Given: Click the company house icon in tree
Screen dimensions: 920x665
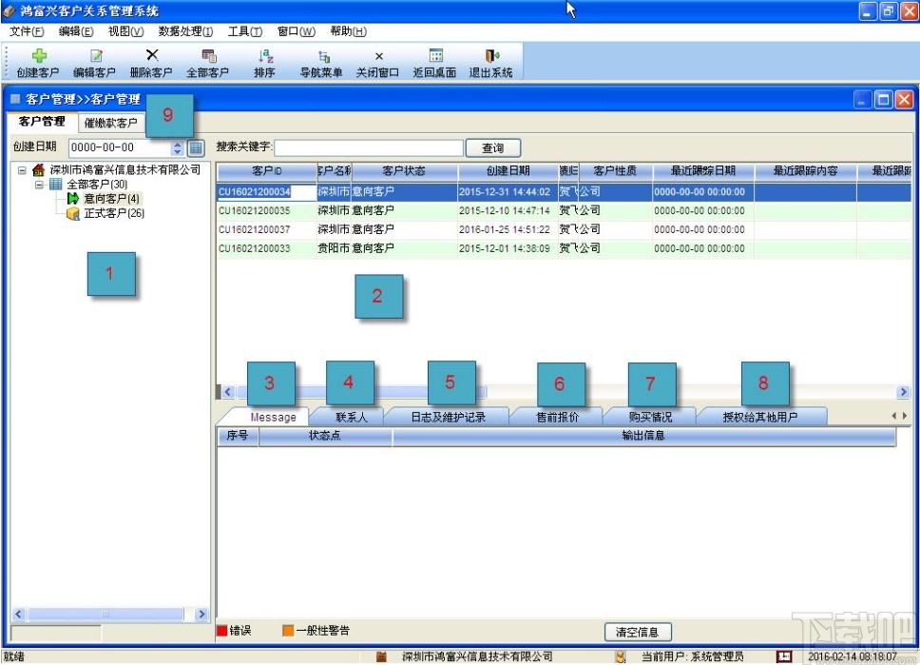Looking at the screenshot, I should (39, 170).
